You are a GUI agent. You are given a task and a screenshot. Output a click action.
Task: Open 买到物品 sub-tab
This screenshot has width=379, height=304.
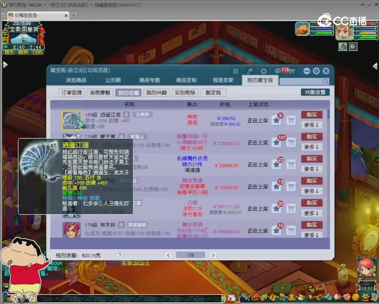click(185, 92)
